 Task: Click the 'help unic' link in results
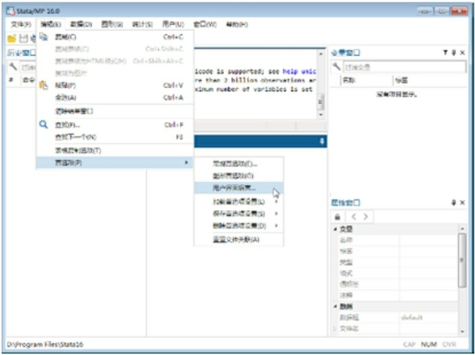300,71
